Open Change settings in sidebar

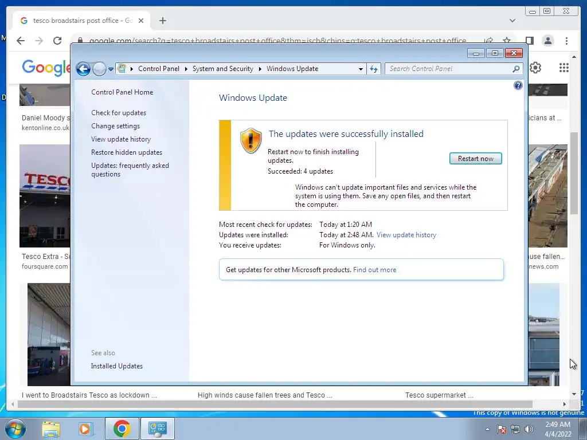point(116,125)
